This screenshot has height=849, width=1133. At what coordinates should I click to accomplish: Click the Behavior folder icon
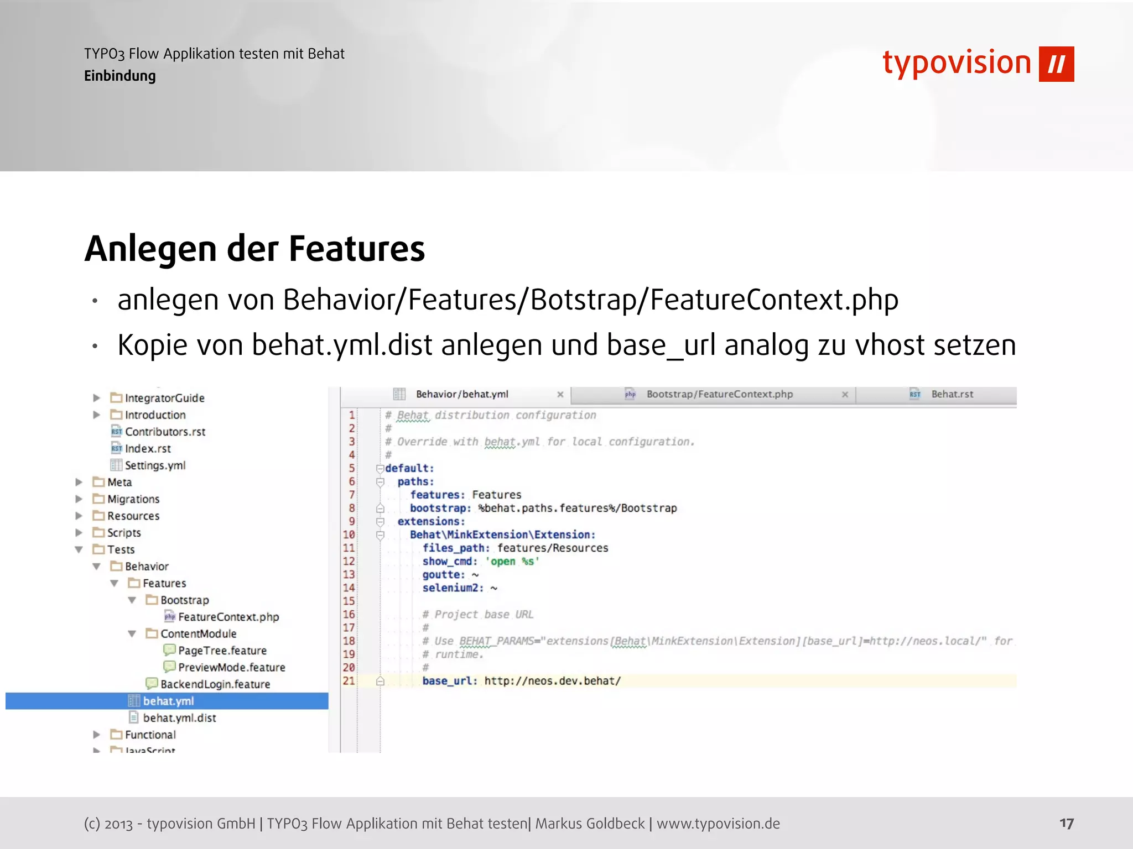coord(116,567)
